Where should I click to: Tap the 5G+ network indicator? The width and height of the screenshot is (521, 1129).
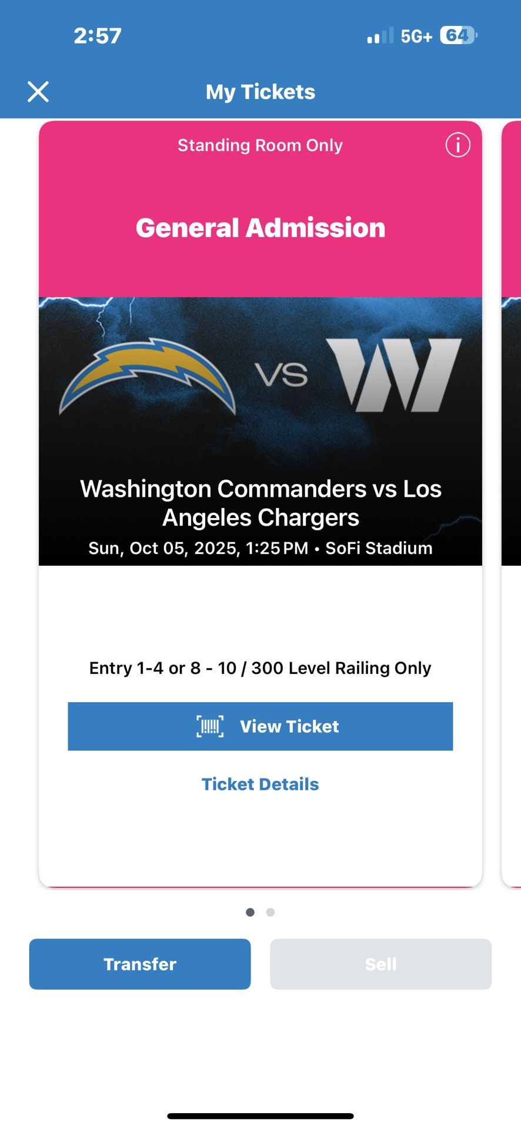[416, 36]
